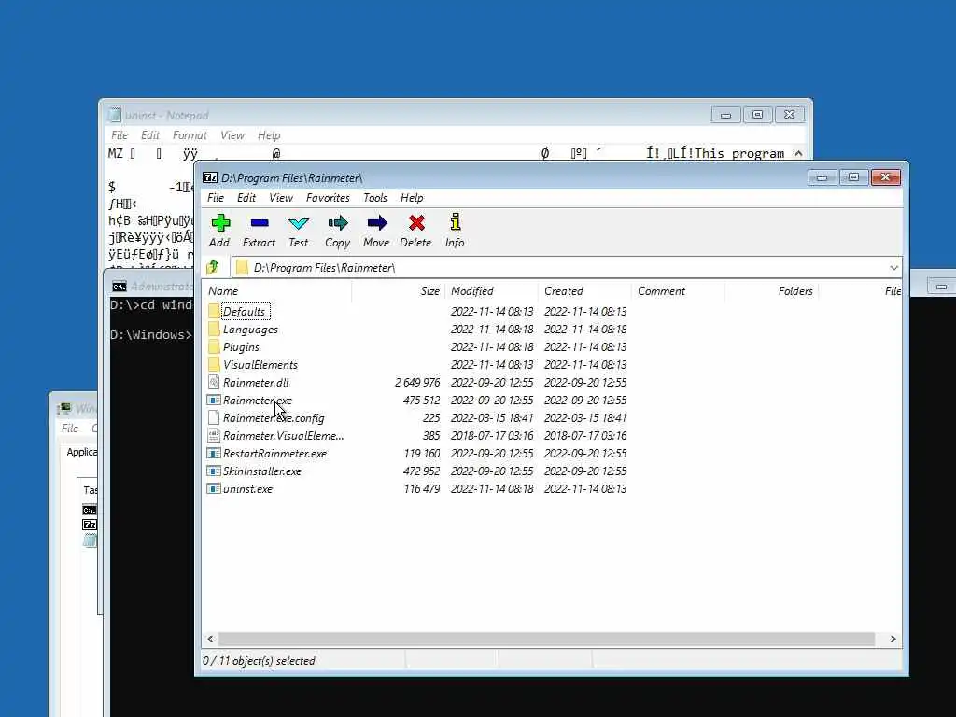This screenshot has height=717, width=956.
Task: Click the horizontal scrollbar track
Action: click(x=546, y=639)
